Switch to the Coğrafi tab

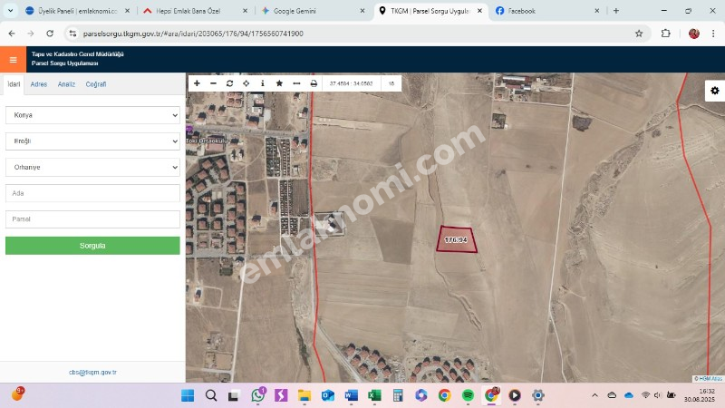tap(95, 84)
